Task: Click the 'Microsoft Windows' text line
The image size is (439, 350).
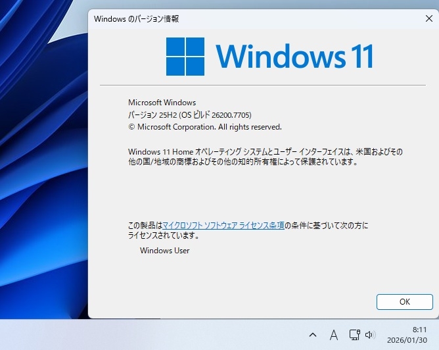Action: click(x=162, y=103)
